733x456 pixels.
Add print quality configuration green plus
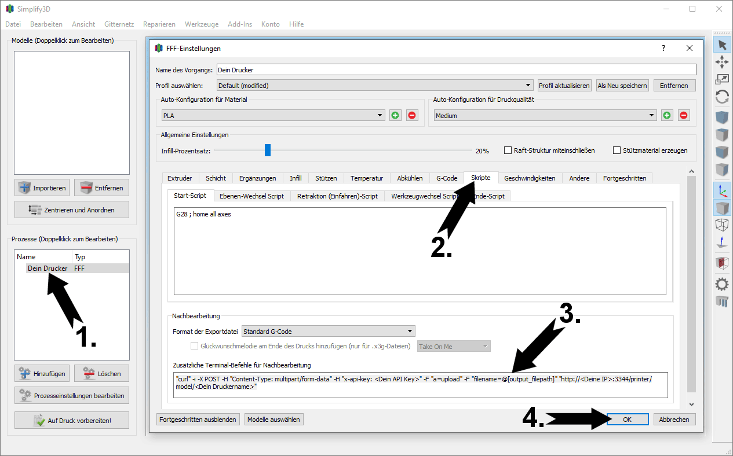tap(667, 115)
